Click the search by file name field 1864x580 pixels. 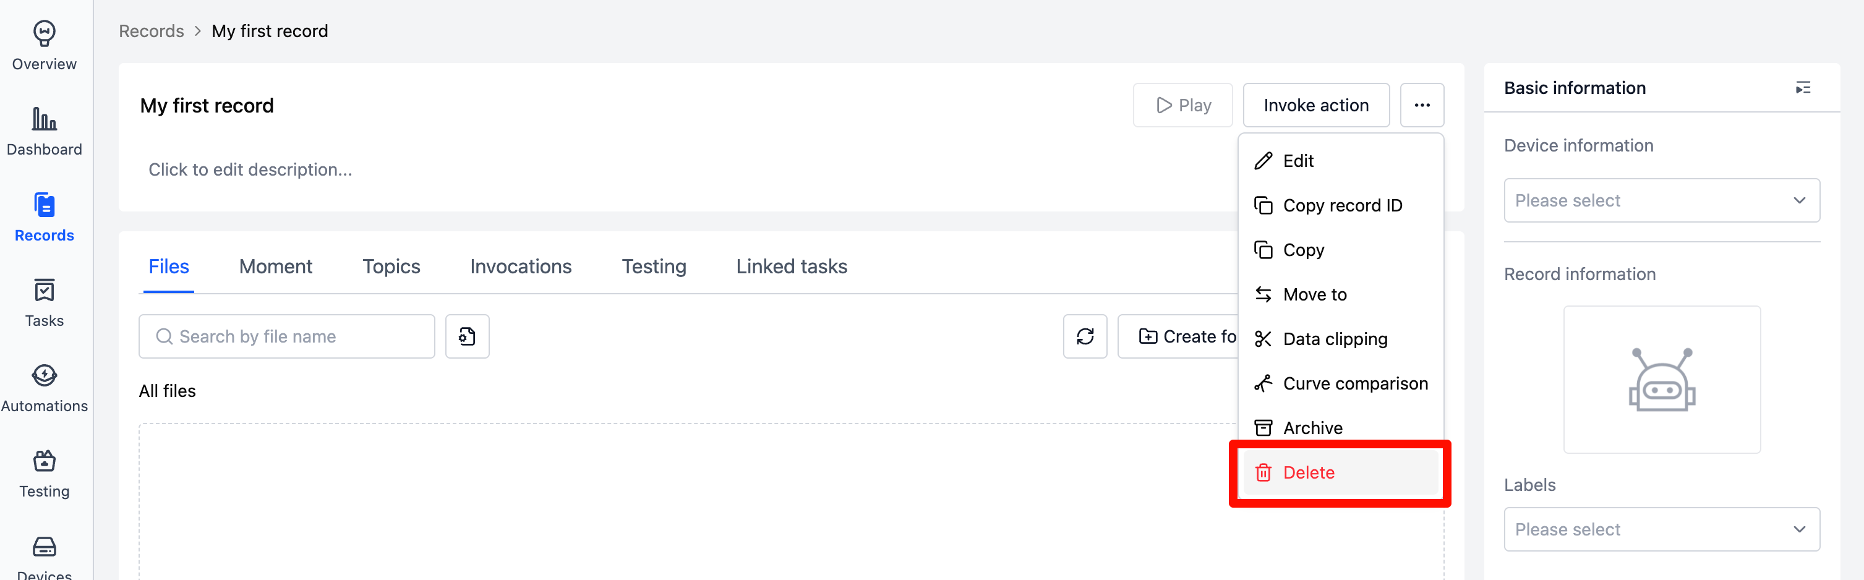pos(286,336)
